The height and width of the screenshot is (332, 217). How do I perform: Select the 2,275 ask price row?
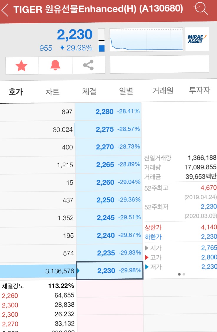pos(108,129)
